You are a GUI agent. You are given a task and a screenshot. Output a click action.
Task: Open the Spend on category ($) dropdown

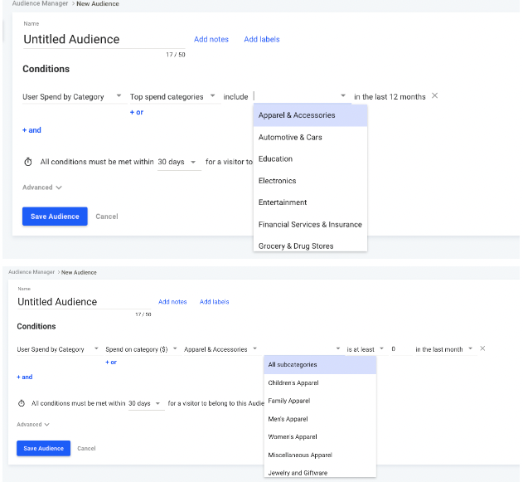click(x=141, y=349)
